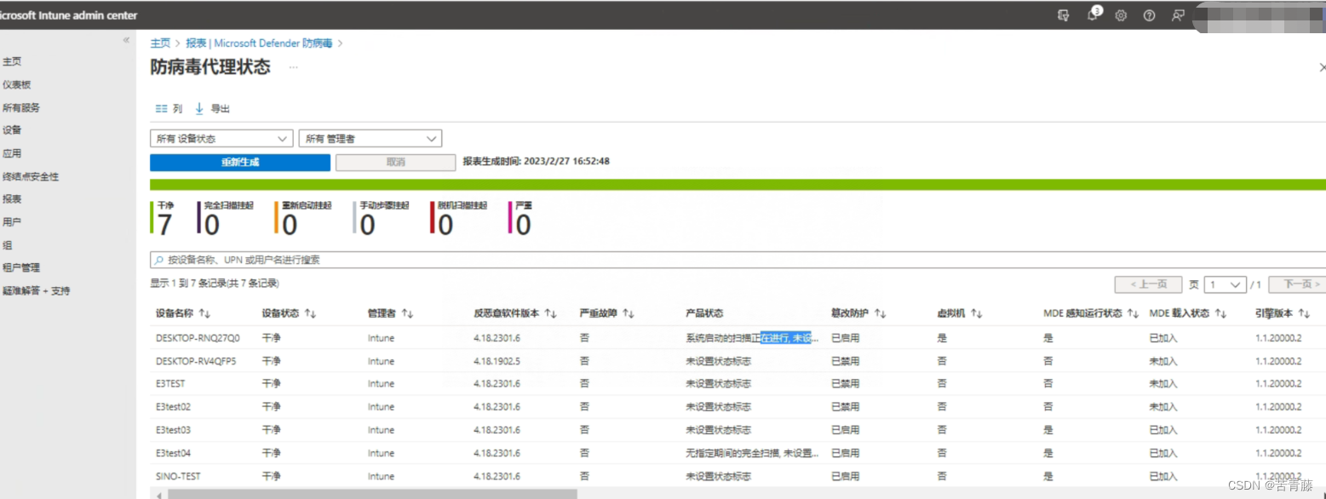Click device name E3test04
Image resolution: width=1326 pixels, height=499 pixels.
(x=174, y=453)
